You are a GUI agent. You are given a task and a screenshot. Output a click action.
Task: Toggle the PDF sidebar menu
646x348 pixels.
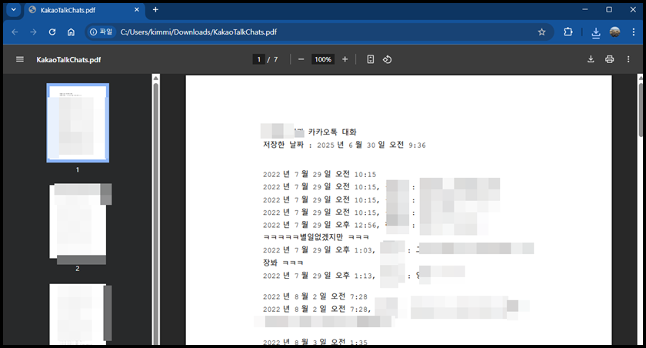pos(20,59)
